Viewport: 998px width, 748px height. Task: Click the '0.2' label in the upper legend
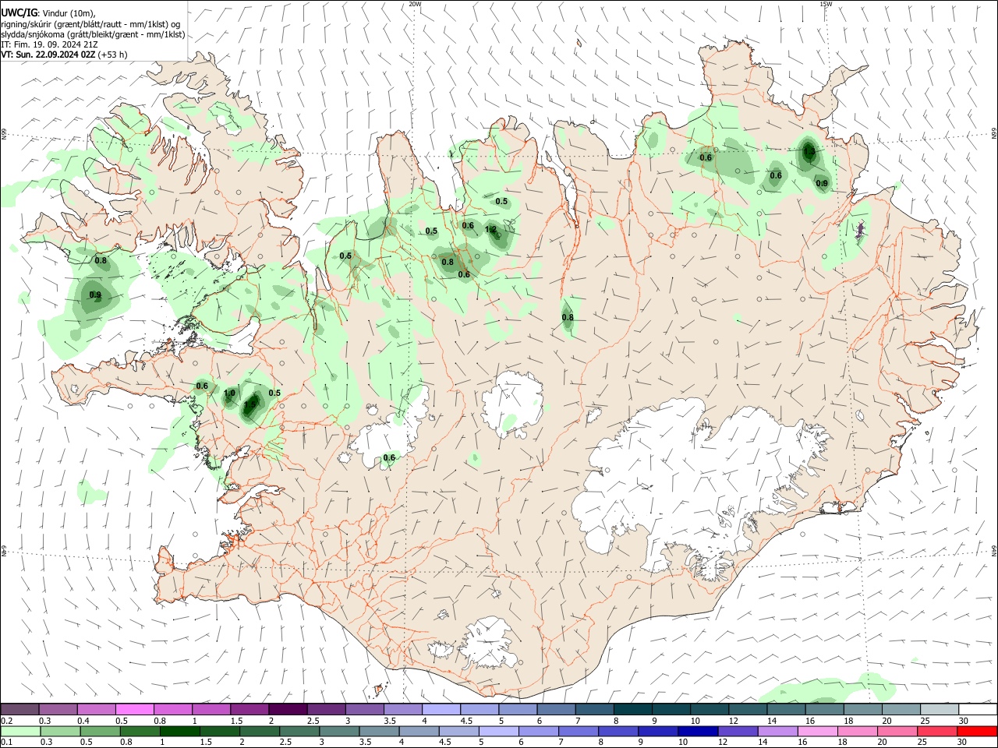tap(7, 721)
